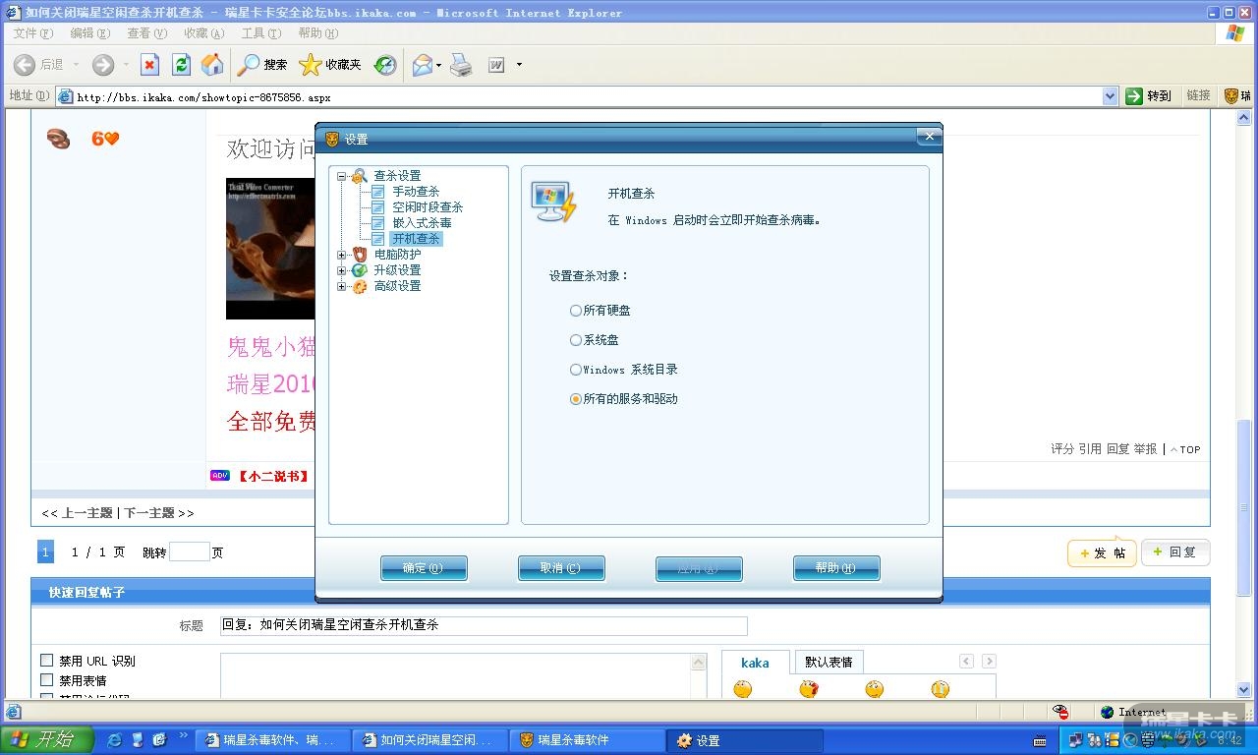Image resolution: width=1258 pixels, height=755 pixels.
Task: Click the Windows 开始 Start button
Action: (x=47, y=740)
